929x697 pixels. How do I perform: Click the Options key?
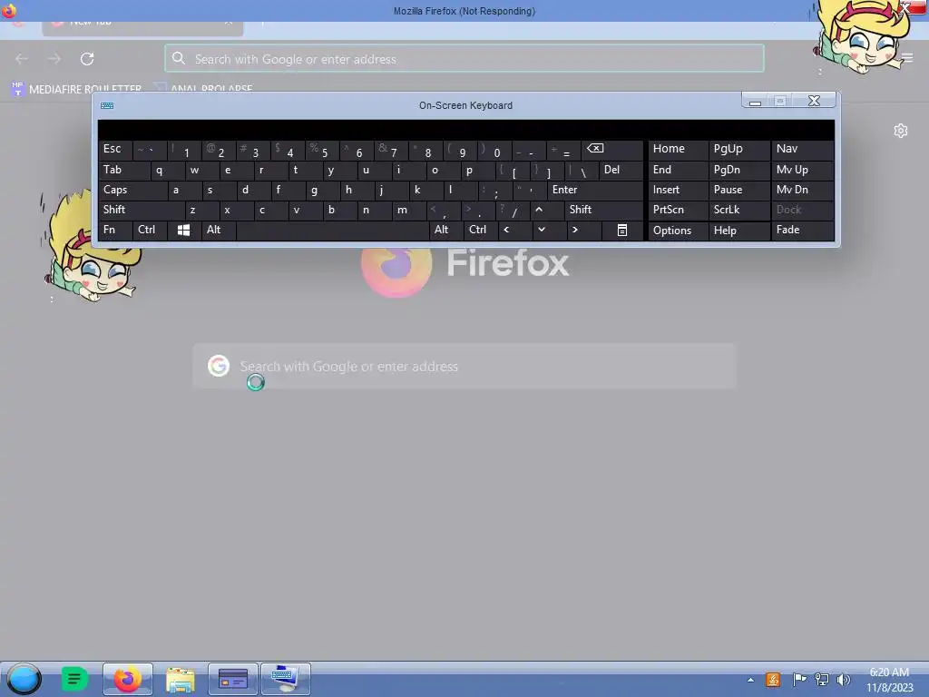point(679,230)
